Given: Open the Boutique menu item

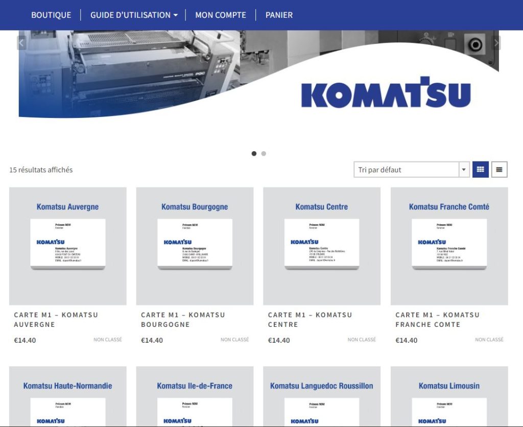Looking at the screenshot, I should point(51,15).
